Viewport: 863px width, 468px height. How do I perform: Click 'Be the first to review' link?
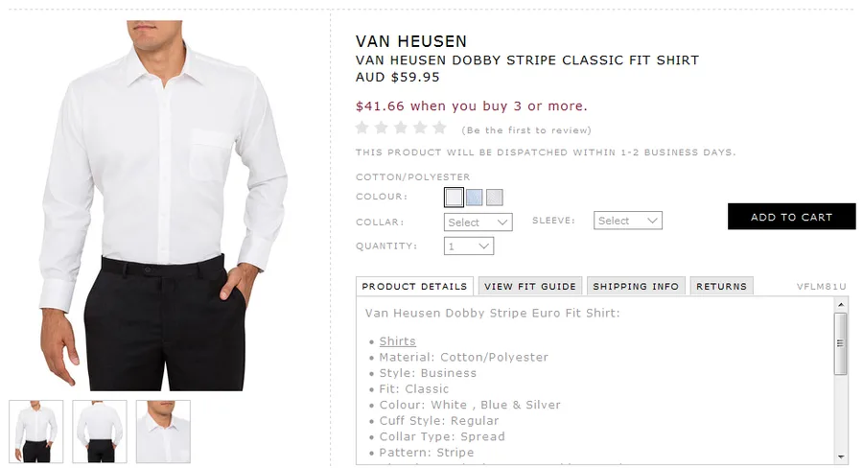[x=526, y=130]
